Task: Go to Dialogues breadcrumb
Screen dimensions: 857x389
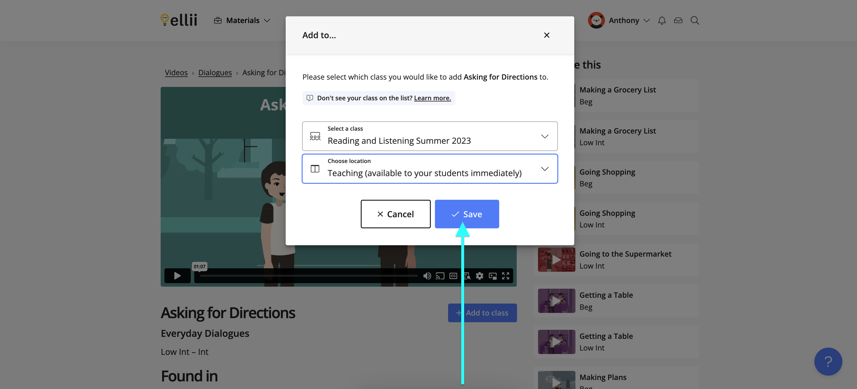Action: (215, 73)
